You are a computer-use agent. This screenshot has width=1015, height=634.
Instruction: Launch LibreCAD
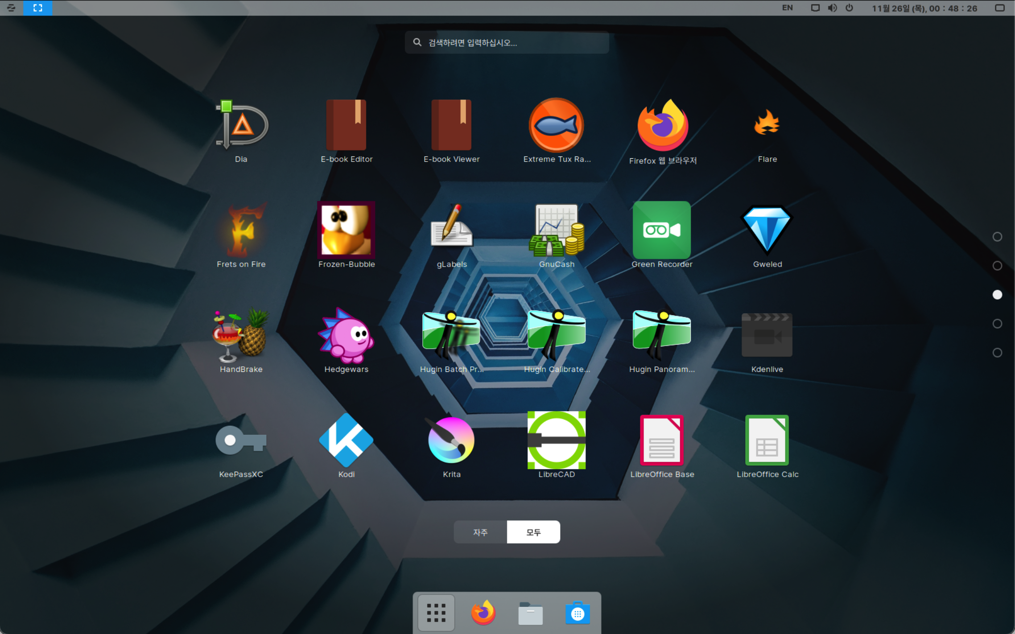point(557,446)
